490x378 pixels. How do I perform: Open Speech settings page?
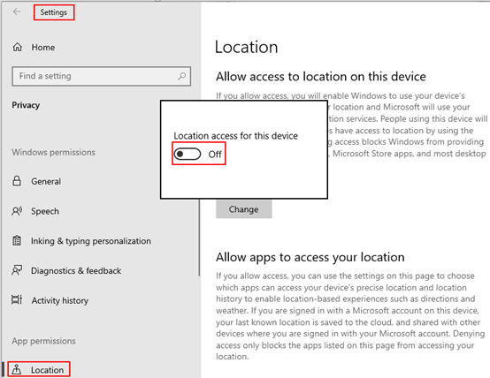[x=45, y=211]
